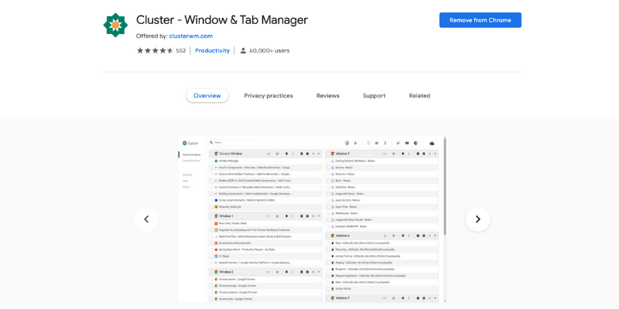Click the cloud icon in the preview toolbar
Screen dimensions: 619x309
(x=432, y=143)
